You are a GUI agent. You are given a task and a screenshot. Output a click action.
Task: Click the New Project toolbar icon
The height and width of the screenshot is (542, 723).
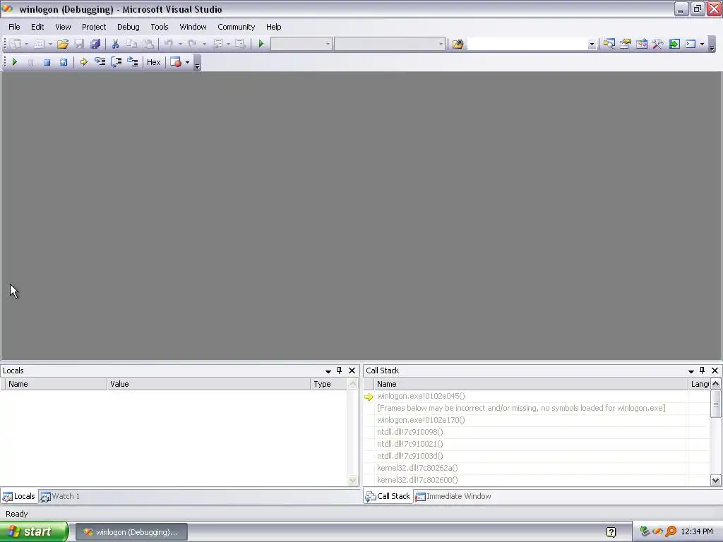tap(16, 44)
